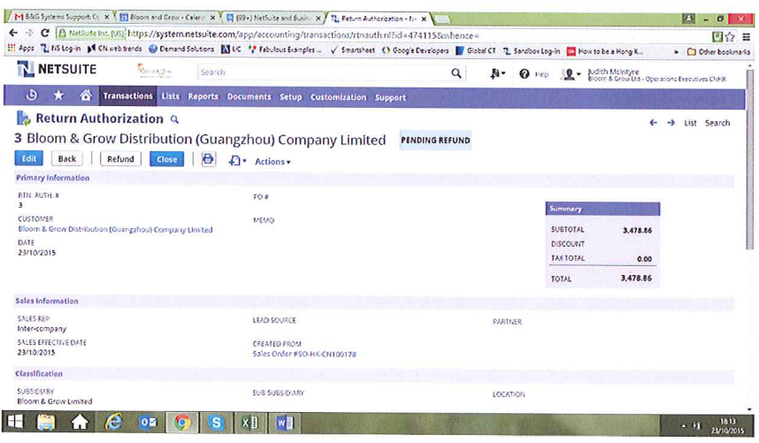Screen dimensions: 759x443
Task: Open Demand Solutions bookmark
Action: click(x=181, y=49)
